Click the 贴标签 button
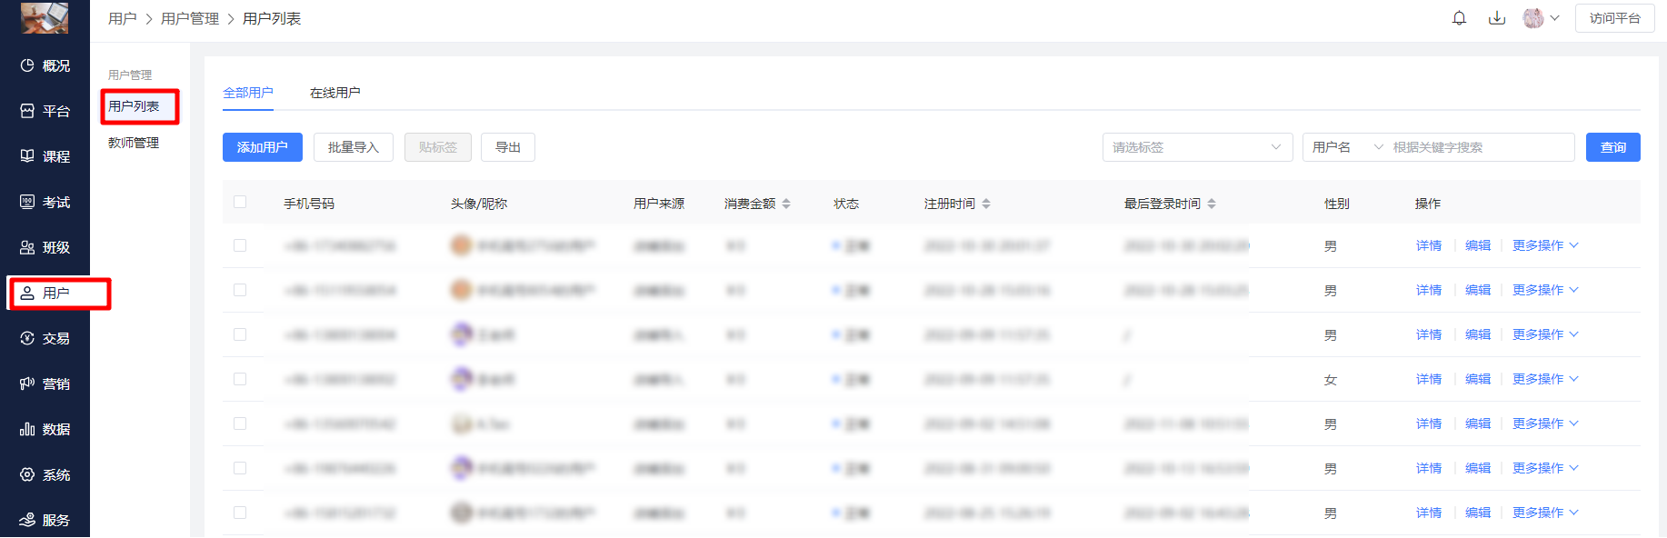Image resolution: width=1667 pixels, height=538 pixels. (x=438, y=147)
